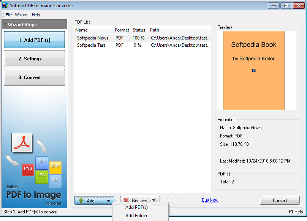Click the Adobe PDF logo in sidebar

(22, 142)
